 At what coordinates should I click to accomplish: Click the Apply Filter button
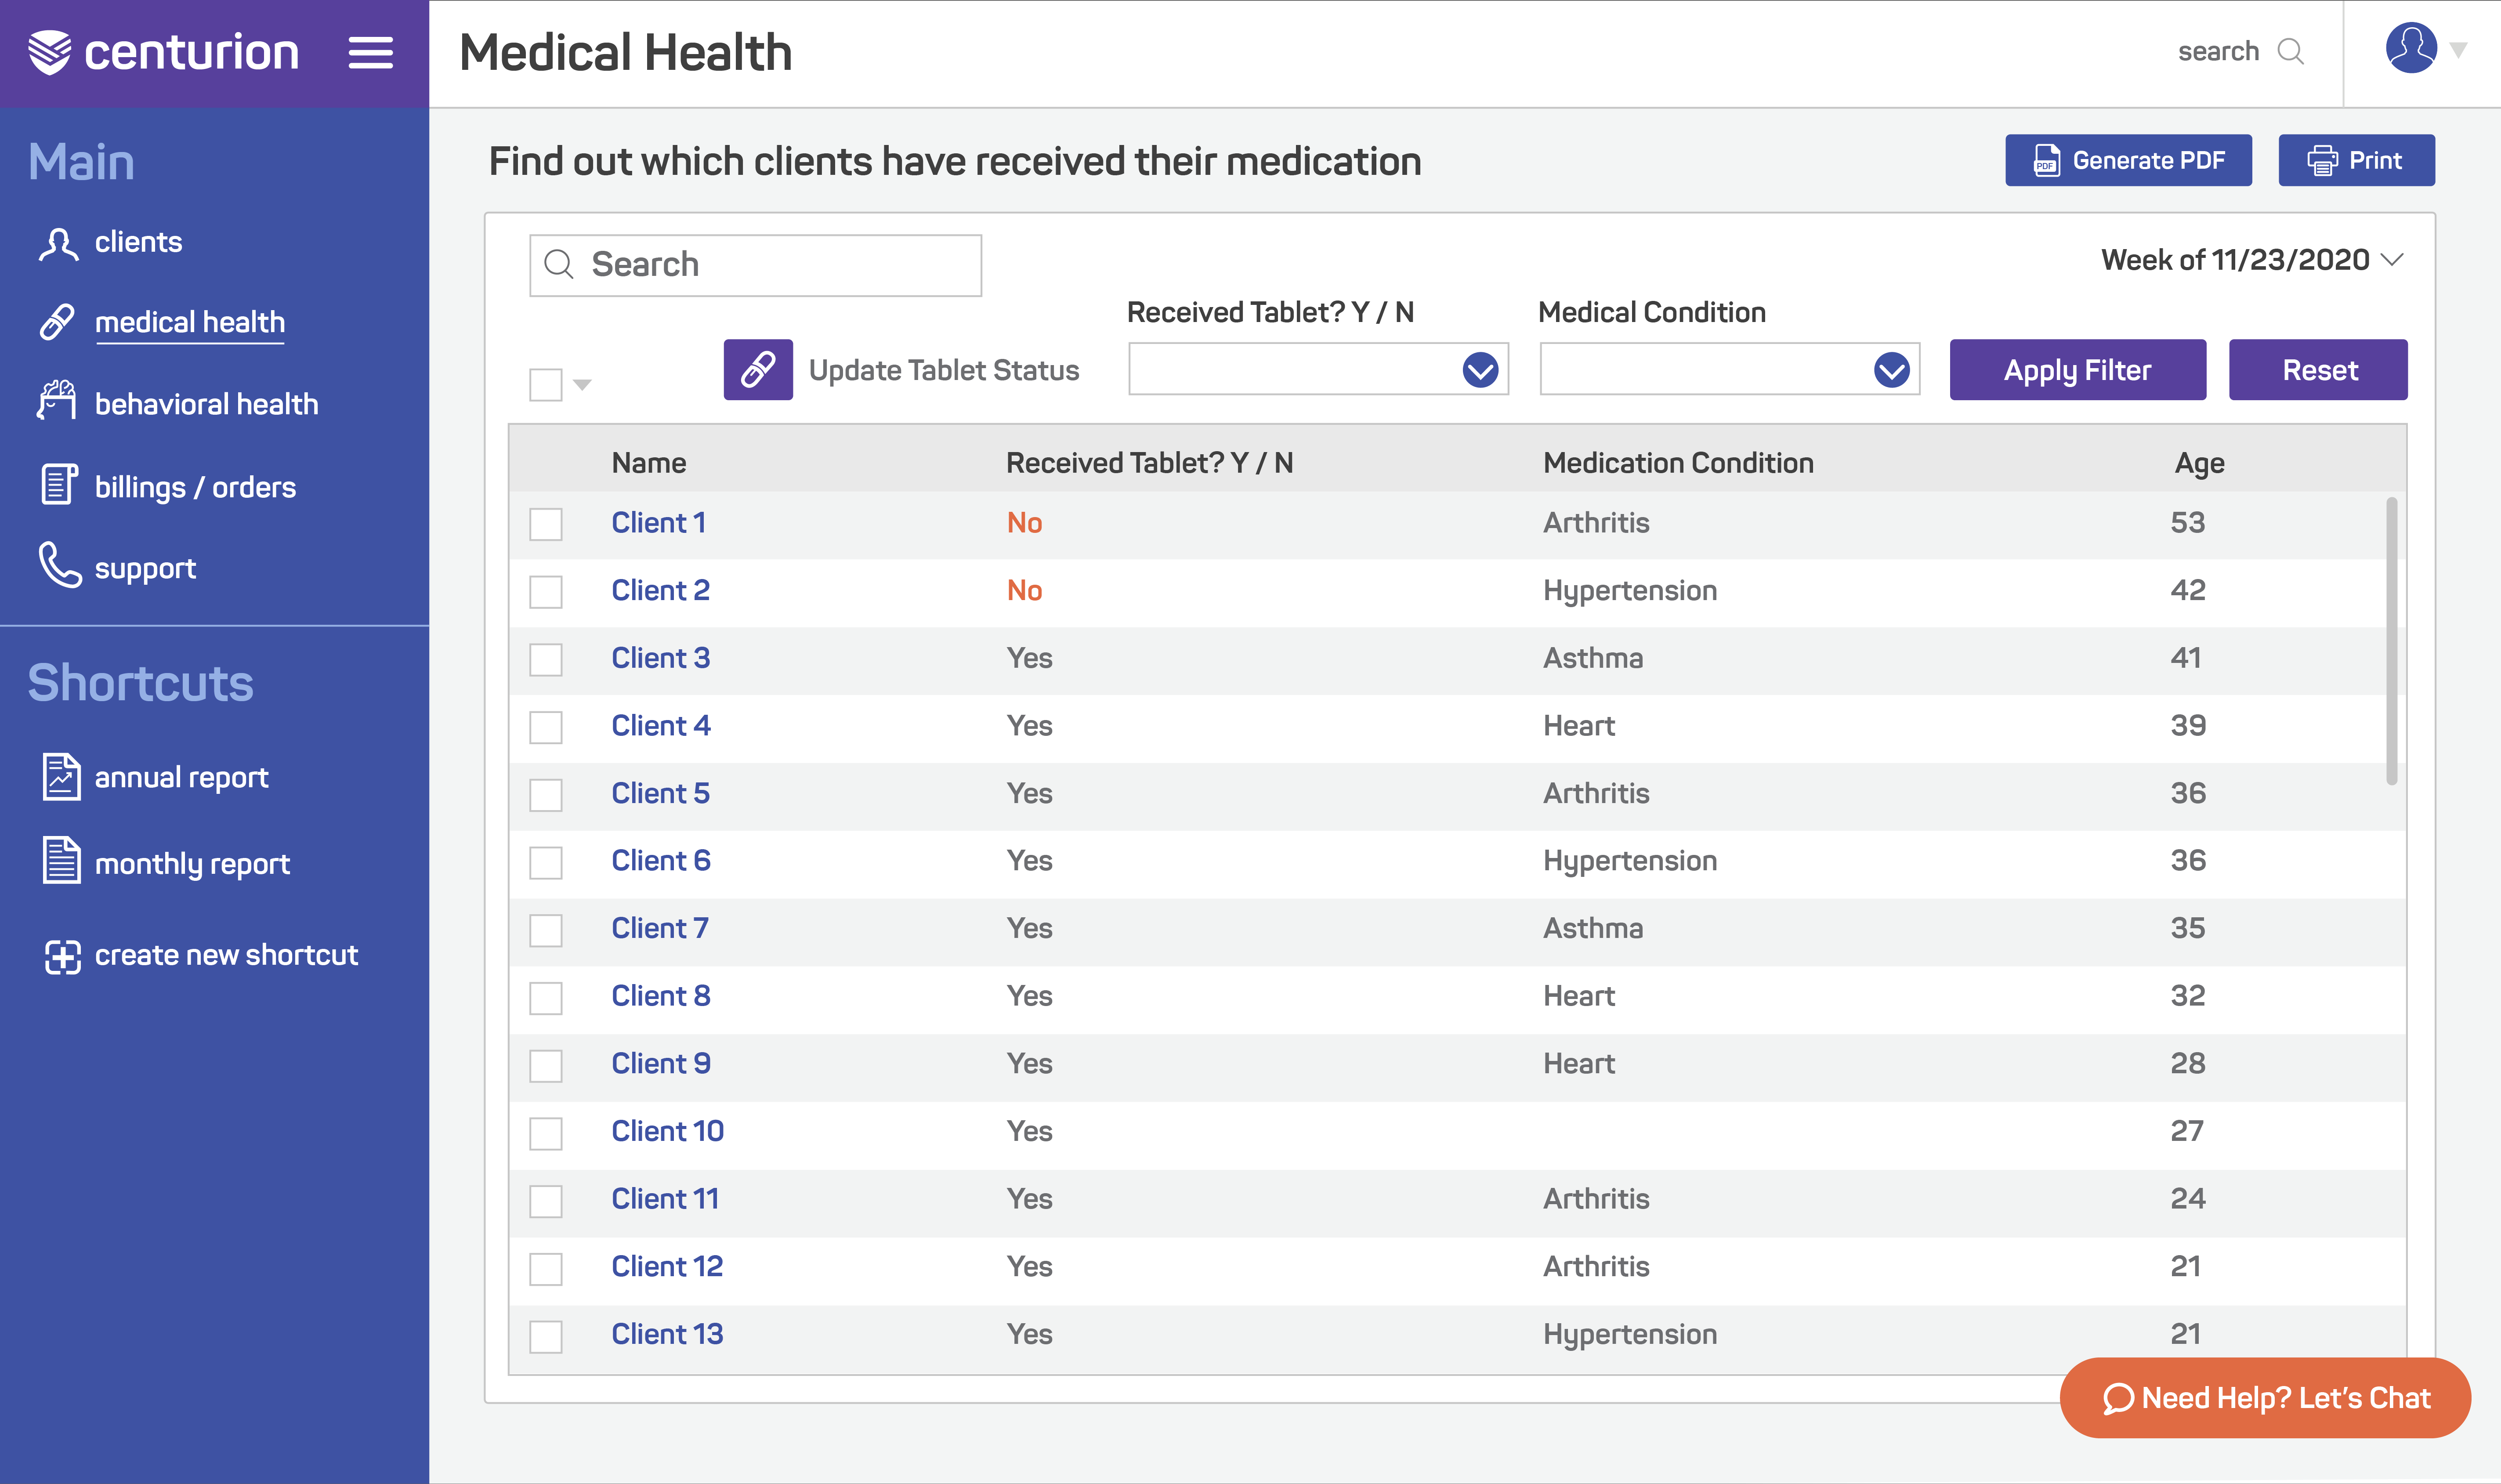click(x=2077, y=370)
